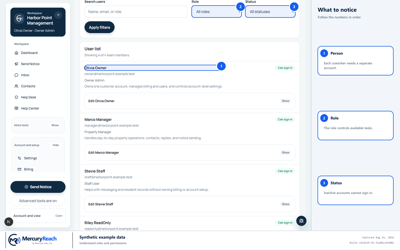
Task: Click the MercuryReach logo icon in the workspace card
Action: (19, 19)
